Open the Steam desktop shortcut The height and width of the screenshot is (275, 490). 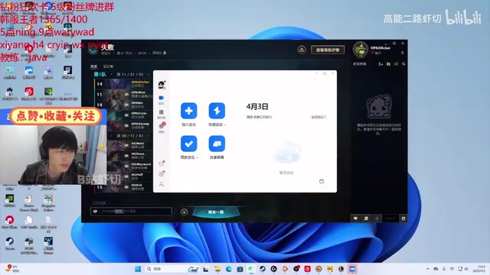[10, 244]
